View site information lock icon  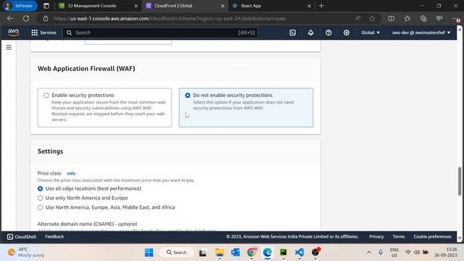click(46, 18)
